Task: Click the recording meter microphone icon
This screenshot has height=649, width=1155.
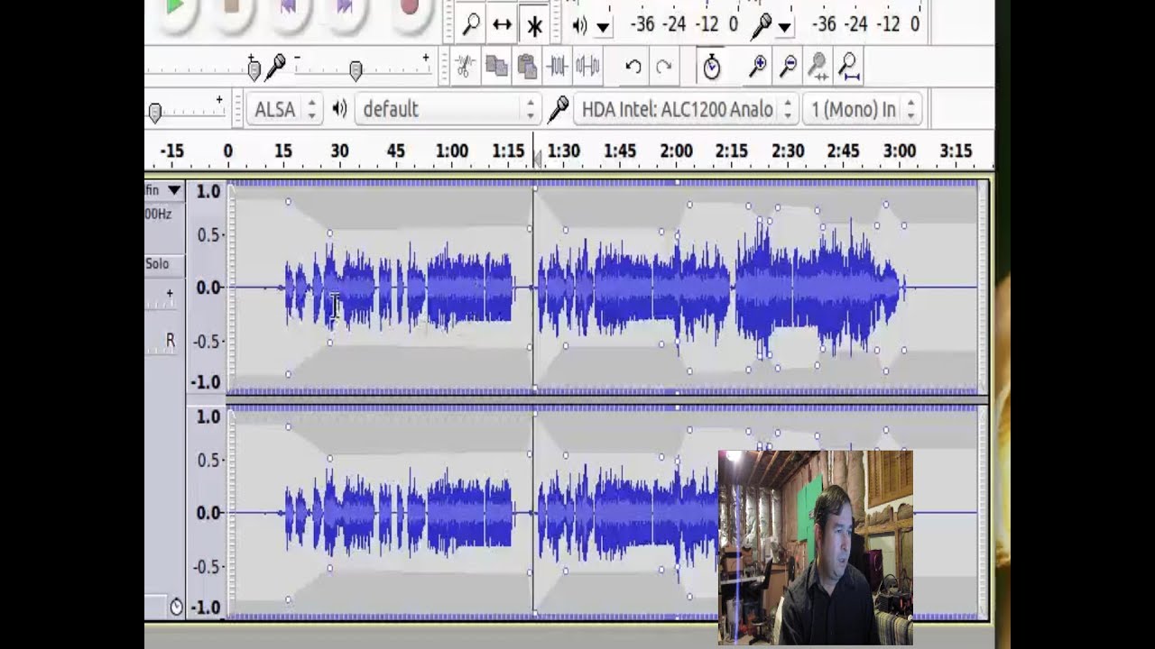Action: [x=762, y=25]
